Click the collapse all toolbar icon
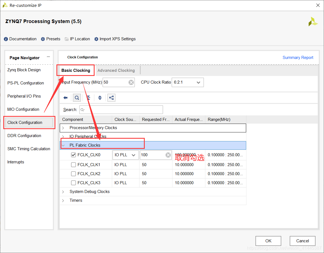Viewport: 324px width, 253px height. click(88, 98)
